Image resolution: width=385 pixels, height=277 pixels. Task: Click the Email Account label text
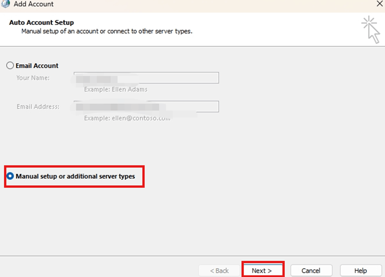(x=36, y=66)
